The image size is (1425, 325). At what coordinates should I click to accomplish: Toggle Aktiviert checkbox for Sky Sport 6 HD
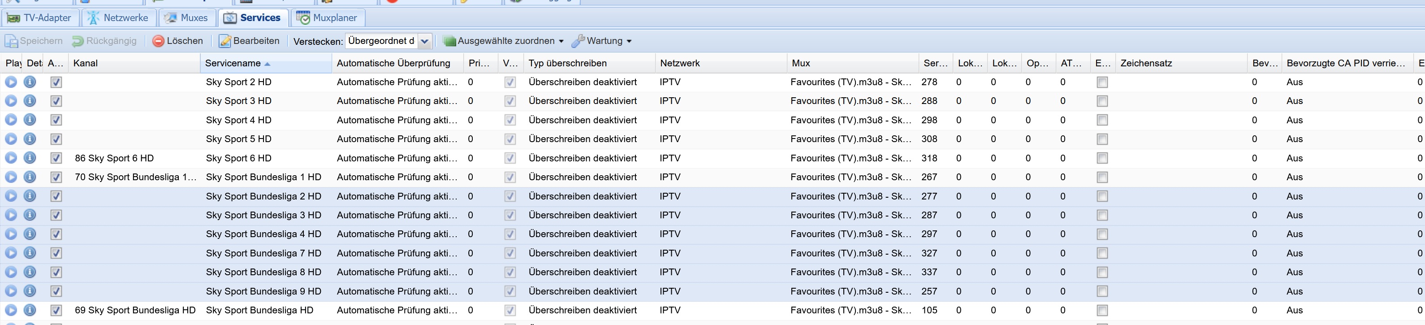56,158
